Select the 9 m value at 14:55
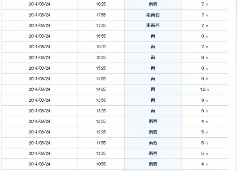237x171 pixels. 205,79
